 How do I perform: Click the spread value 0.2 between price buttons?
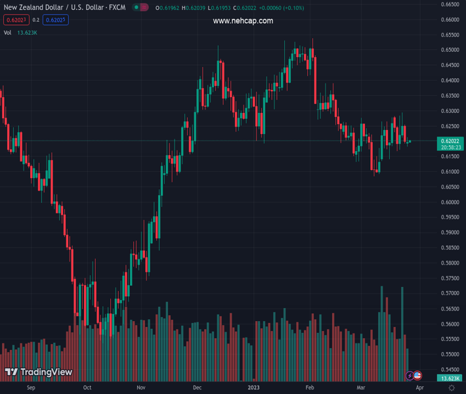pyautogui.click(x=36, y=20)
